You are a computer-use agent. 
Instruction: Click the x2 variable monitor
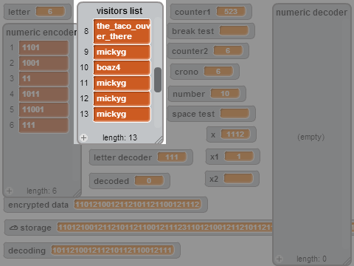coord(232,179)
